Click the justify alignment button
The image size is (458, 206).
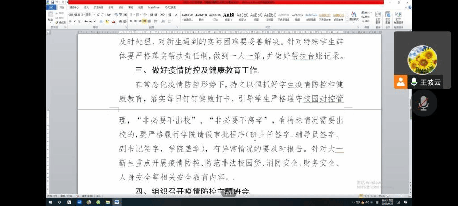click(144, 21)
